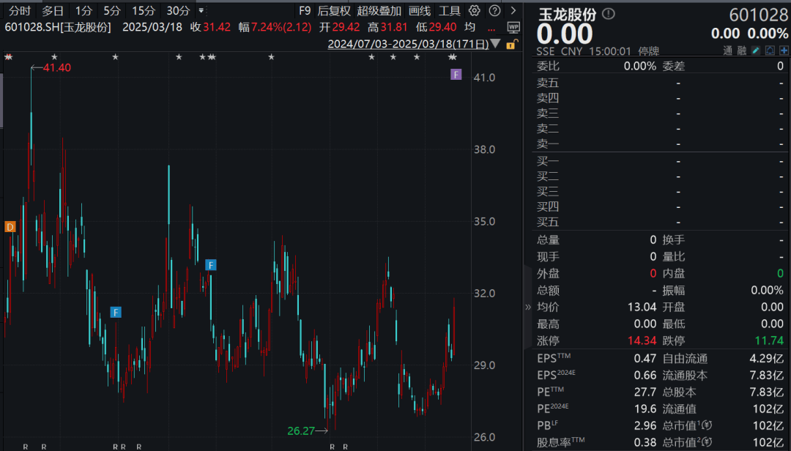The height and width of the screenshot is (451, 791).
Task: Open the price alert bell icon
Action: coord(770,51)
